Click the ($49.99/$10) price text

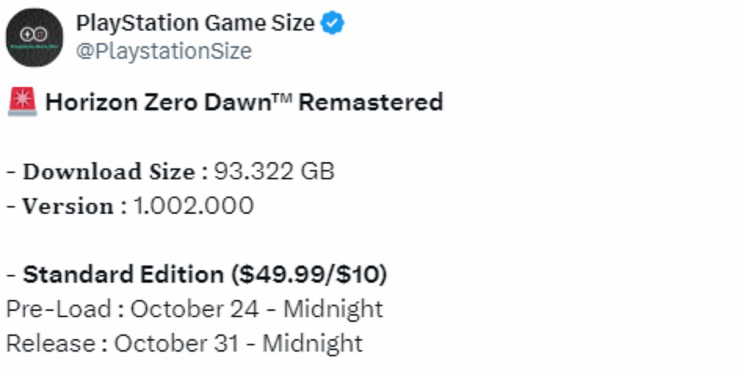(308, 275)
